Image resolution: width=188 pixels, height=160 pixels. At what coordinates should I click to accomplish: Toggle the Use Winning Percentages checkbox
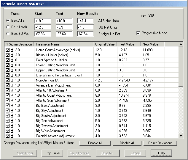[x=7, y=75]
